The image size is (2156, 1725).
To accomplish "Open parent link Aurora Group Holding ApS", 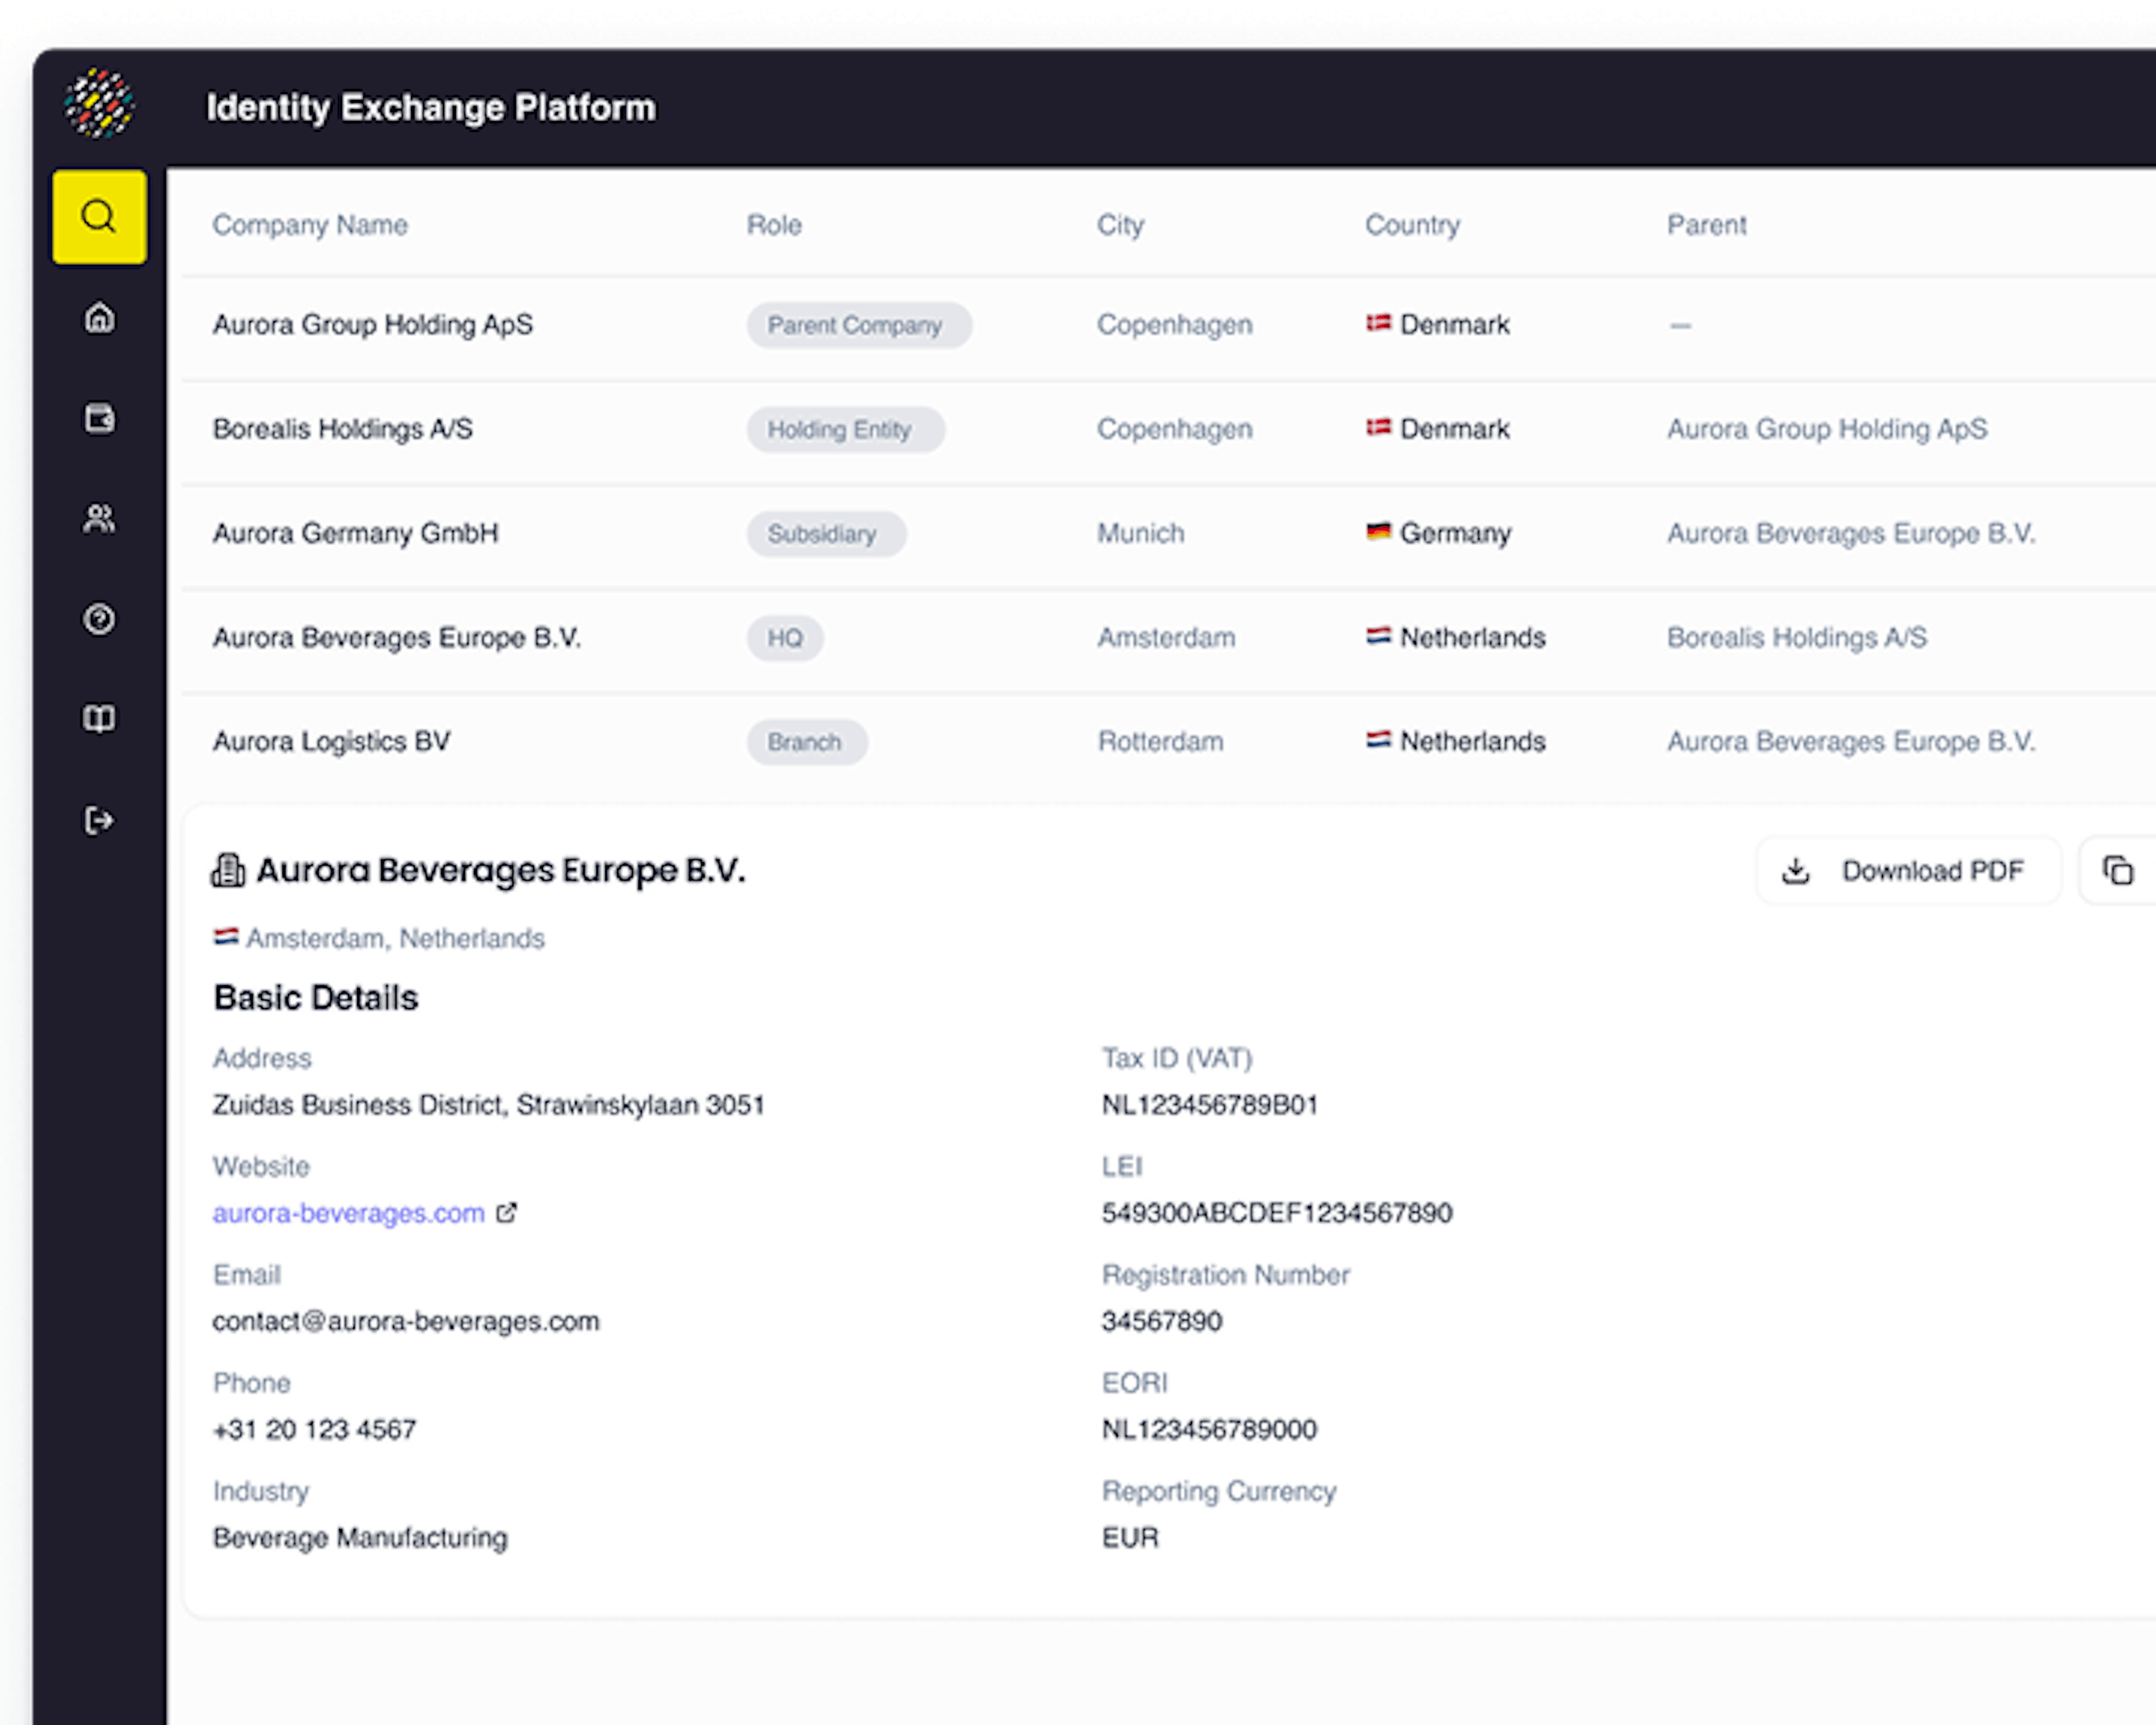I will [1826, 429].
